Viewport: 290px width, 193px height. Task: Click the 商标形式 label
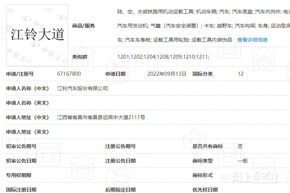coord(203,175)
